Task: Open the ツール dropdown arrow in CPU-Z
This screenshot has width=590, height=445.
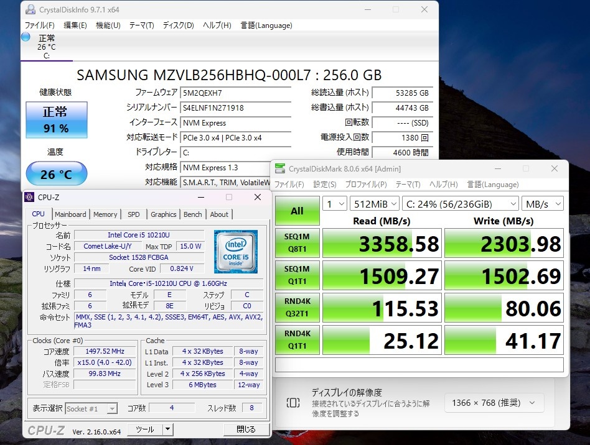Action: point(167,429)
